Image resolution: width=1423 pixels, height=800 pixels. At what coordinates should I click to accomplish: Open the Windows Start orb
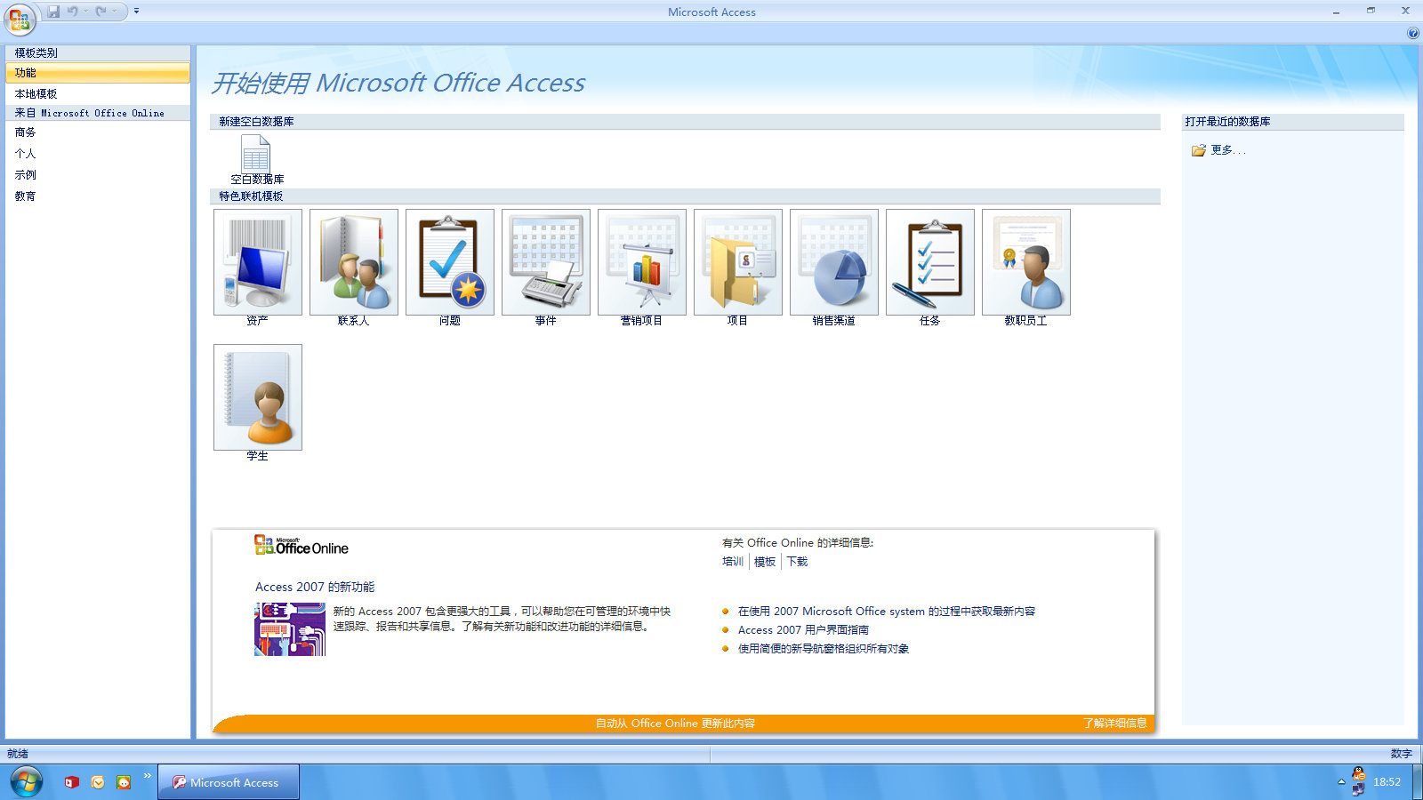click(26, 782)
